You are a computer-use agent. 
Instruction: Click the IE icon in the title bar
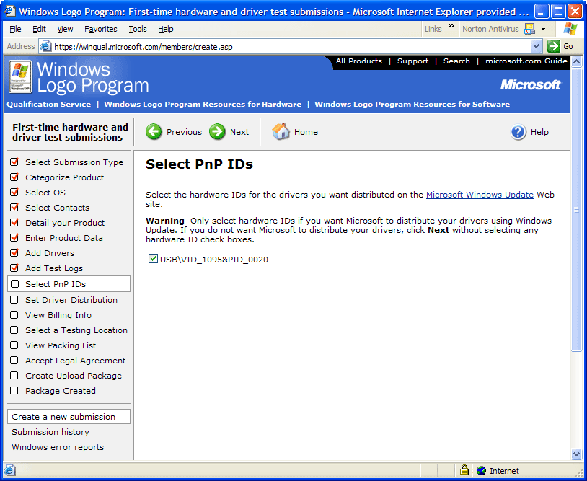[9, 12]
